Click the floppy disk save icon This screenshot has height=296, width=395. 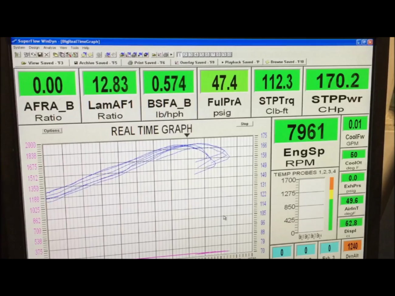tap(40, 55)
